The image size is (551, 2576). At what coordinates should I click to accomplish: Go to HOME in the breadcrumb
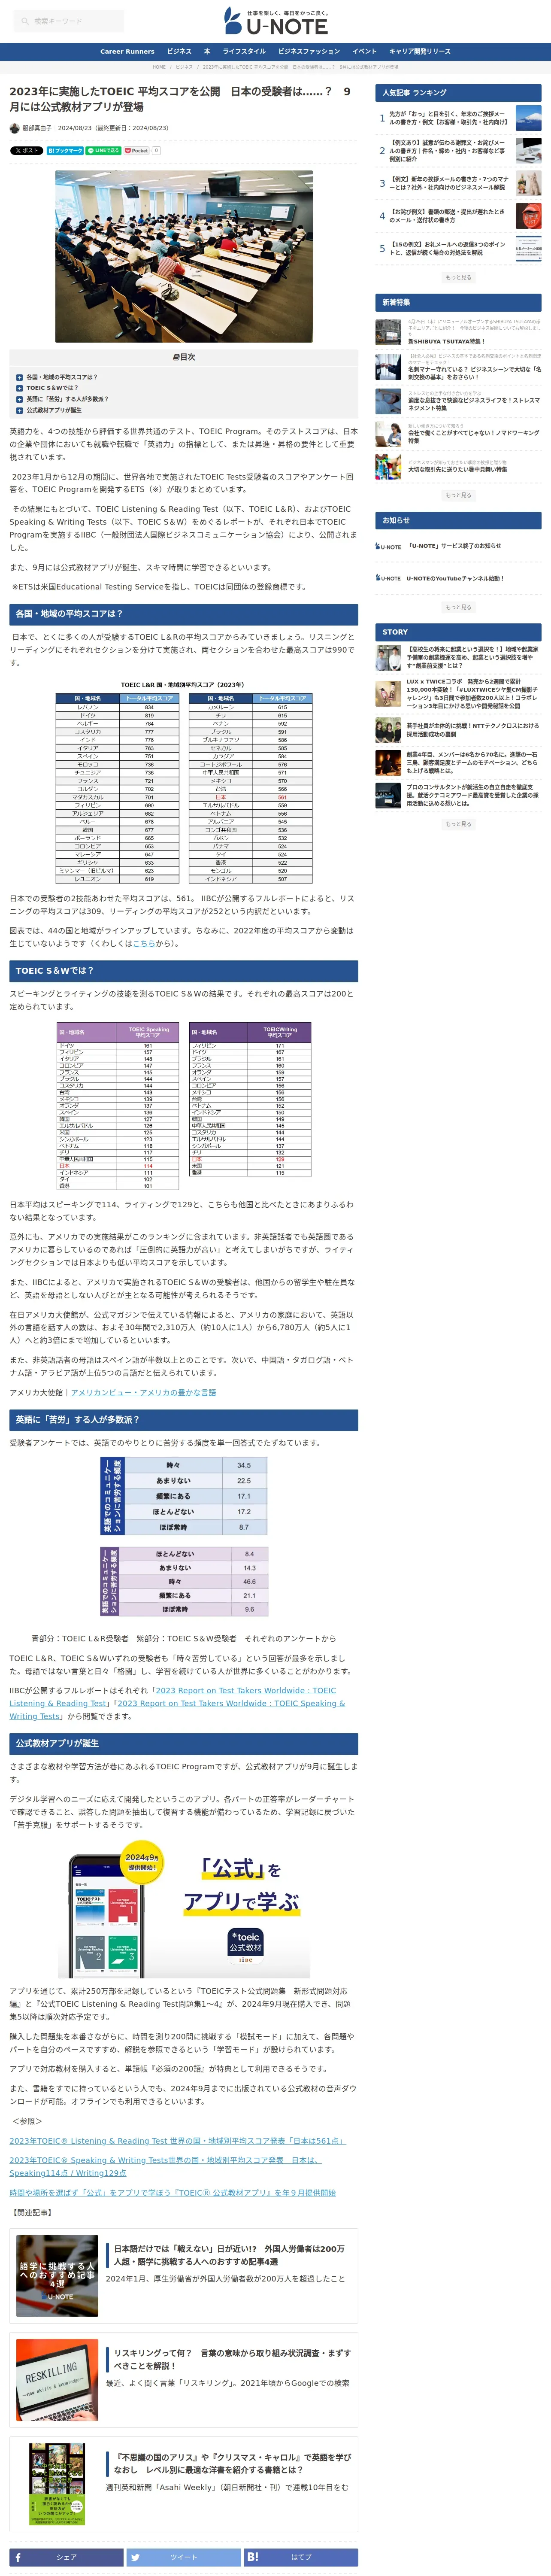point(159,67)
